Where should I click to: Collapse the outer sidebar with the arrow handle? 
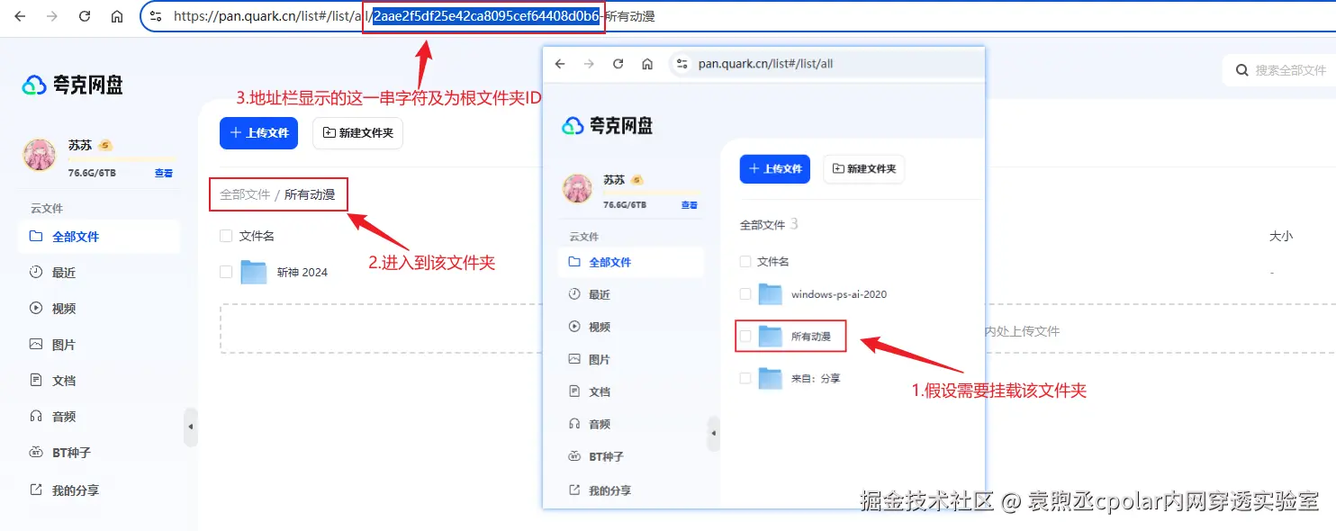pyautogui.click(x=191, y=427)
